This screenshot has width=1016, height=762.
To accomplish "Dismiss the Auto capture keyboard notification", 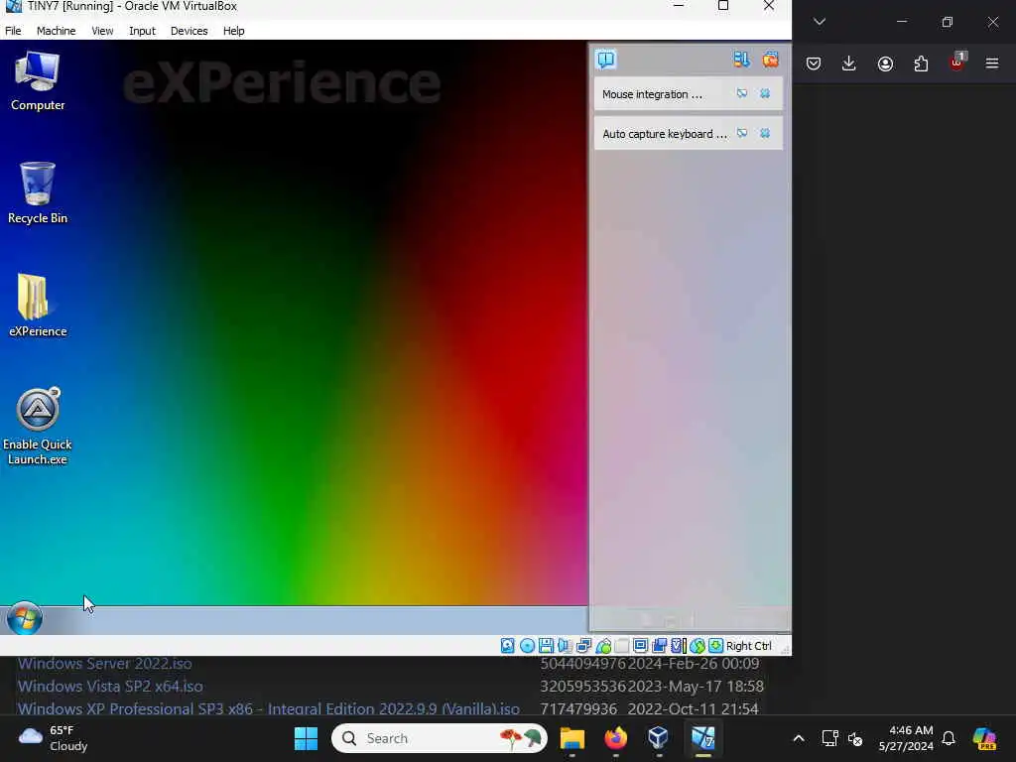I will pyautogui.click(x=765, y=134).
